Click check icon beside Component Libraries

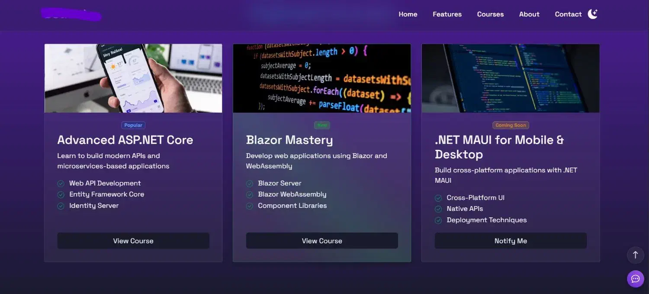(x=250, y=206)
